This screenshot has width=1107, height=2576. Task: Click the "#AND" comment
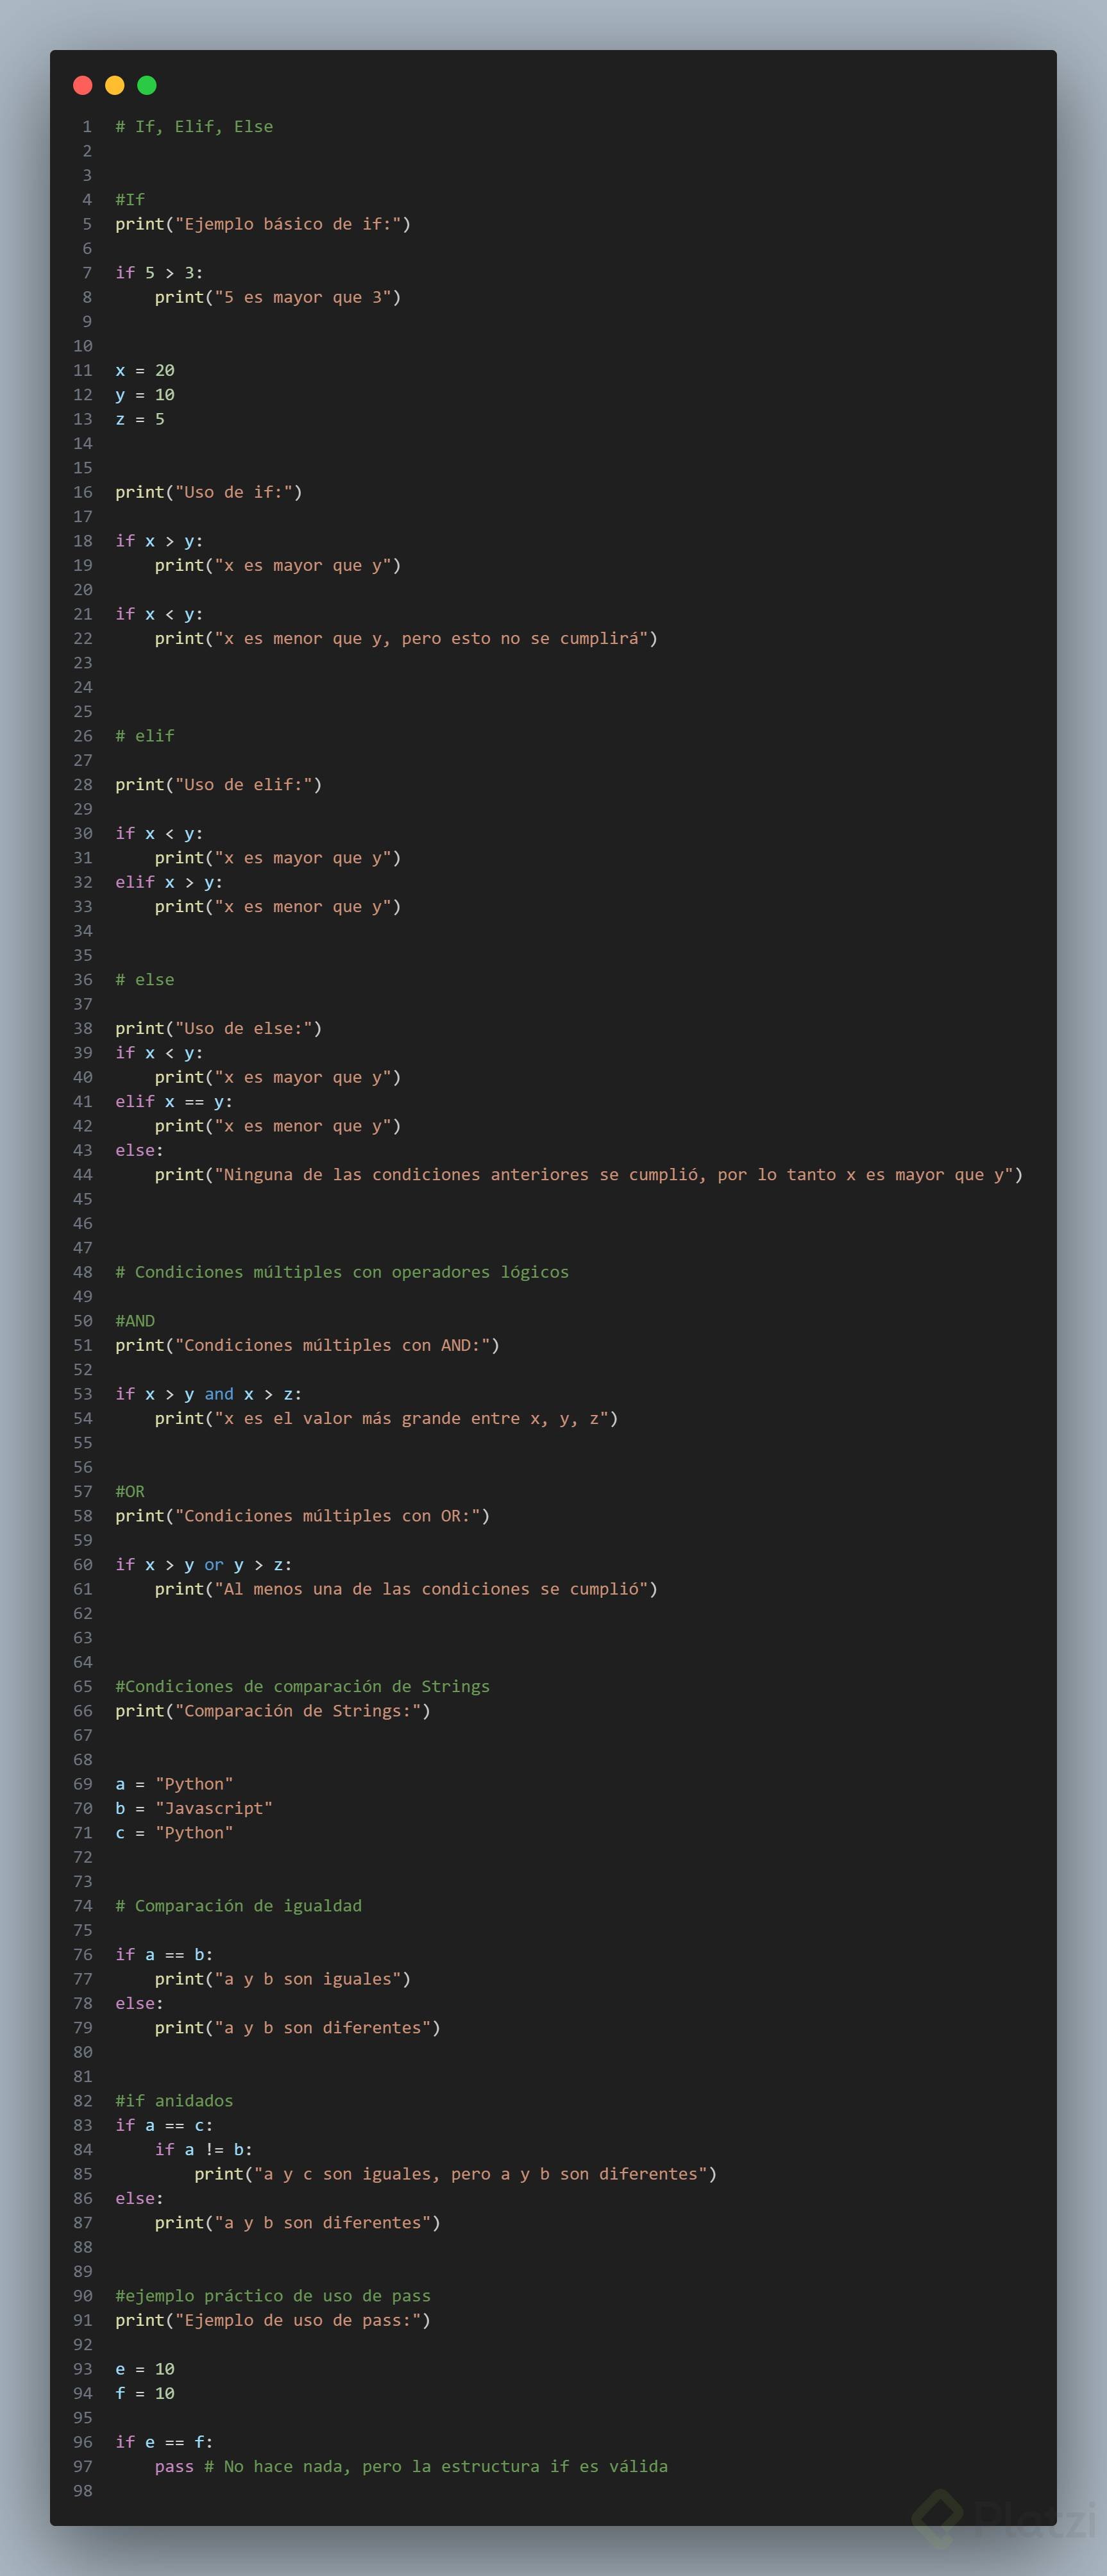coord(135,1321)
